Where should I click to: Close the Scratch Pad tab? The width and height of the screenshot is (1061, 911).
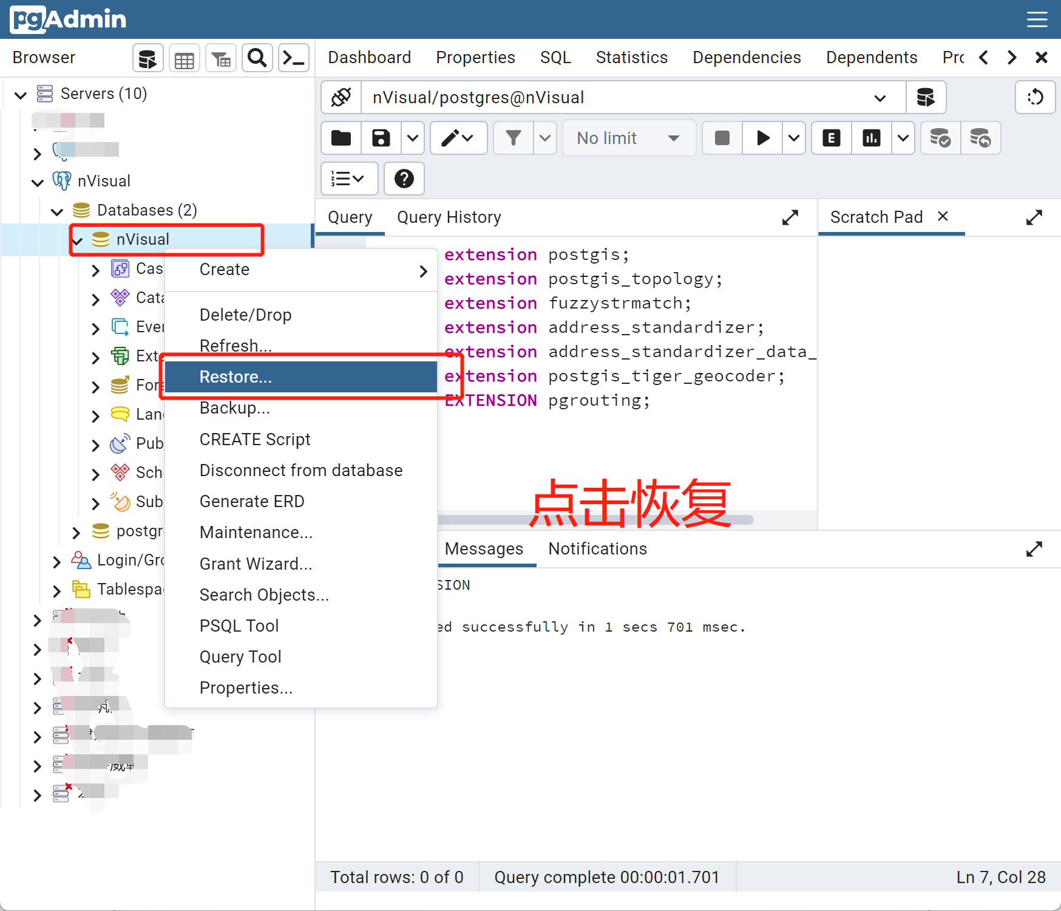(943, 216)
